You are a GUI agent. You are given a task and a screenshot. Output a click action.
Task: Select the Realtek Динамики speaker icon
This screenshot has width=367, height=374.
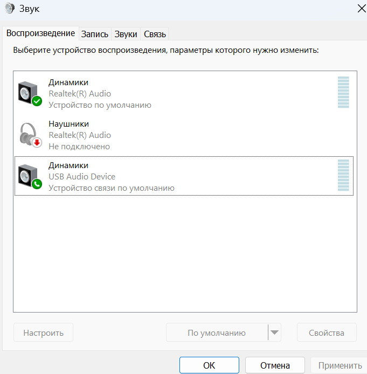(30, 94)
